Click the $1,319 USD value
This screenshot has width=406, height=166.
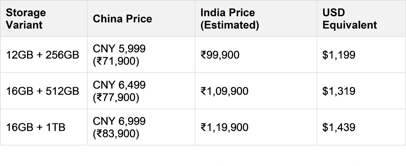[339, 91]
